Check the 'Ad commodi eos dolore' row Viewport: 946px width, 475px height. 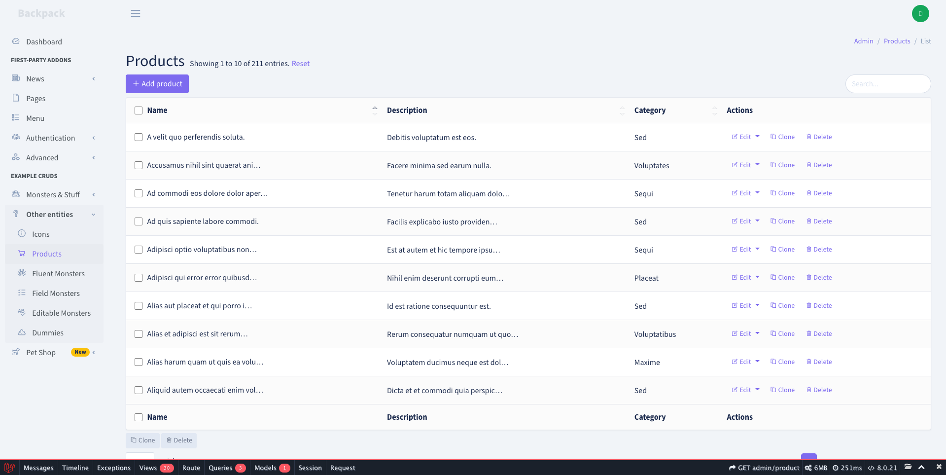(139, 193)
